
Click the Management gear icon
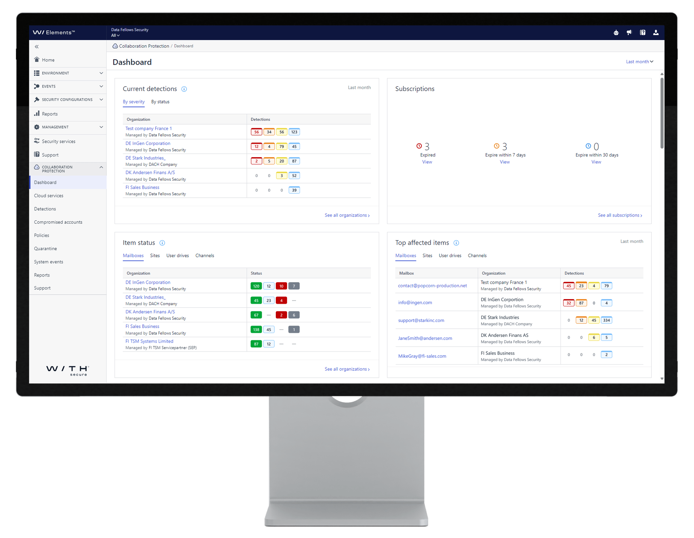point(37,127)
